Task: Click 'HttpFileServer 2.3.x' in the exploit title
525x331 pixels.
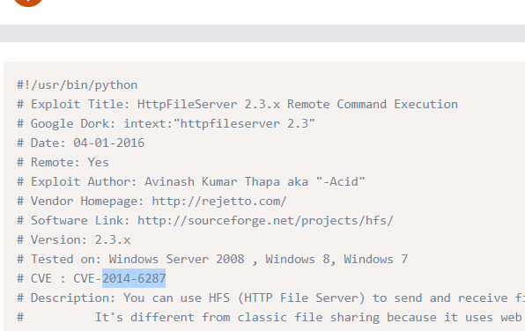Action: [209, 105]
